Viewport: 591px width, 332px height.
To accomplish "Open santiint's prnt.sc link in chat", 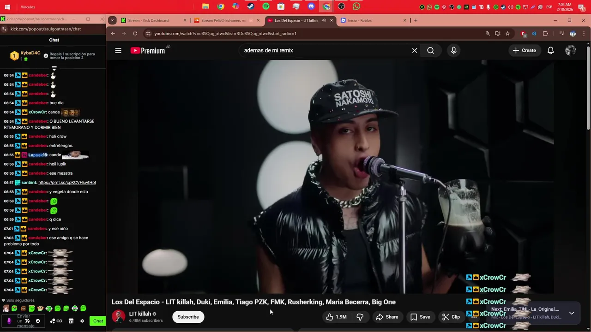I will [67, 183].
